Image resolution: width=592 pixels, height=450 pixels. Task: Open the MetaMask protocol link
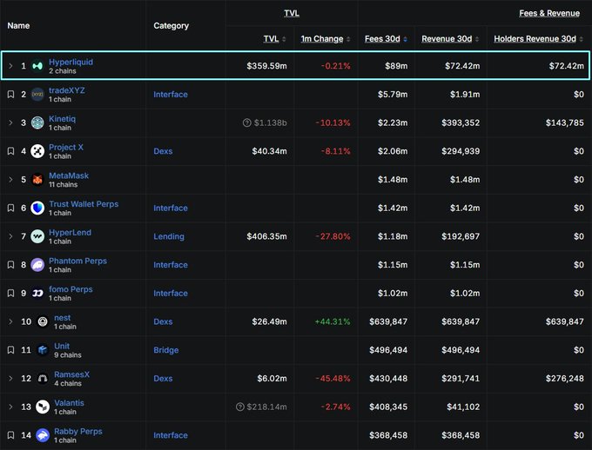69,175
